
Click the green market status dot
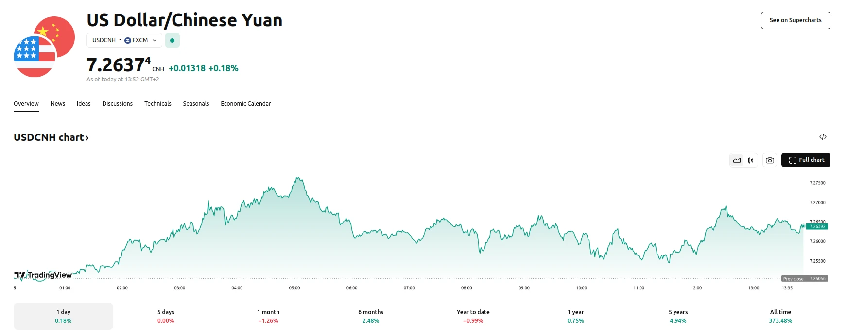(x=173, y=40)
